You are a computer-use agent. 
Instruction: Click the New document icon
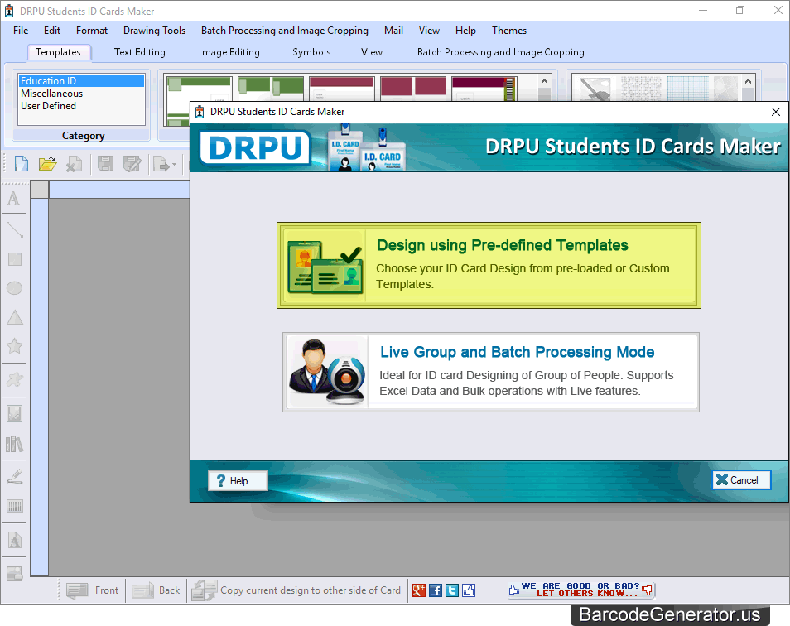22,164
